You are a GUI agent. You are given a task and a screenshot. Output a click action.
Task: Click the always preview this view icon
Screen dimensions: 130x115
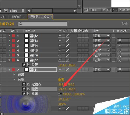click(86, 10)
